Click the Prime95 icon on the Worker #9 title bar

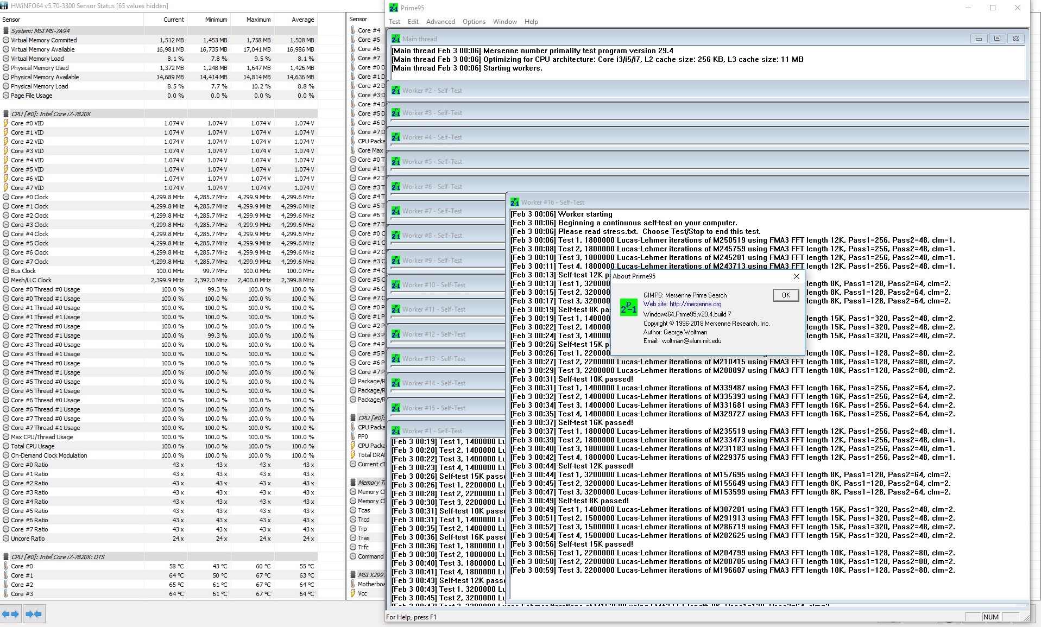click(x=396, y=261)
